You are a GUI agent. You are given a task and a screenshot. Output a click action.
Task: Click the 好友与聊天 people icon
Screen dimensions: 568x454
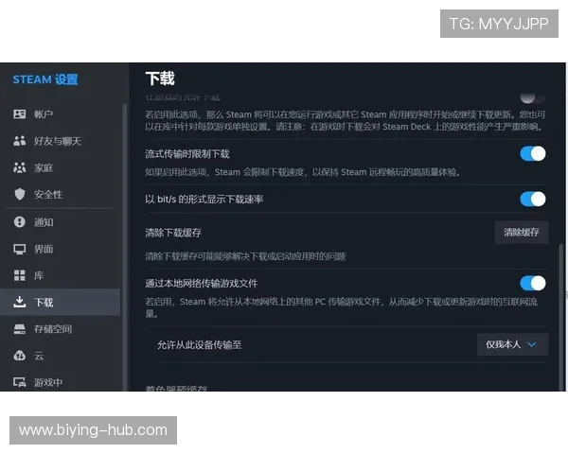(x=19, y=141)
